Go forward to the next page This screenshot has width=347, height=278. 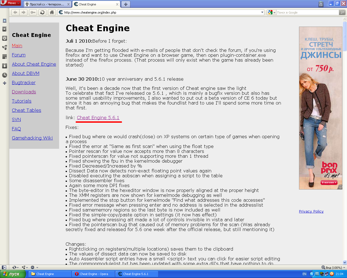point(24,12)
